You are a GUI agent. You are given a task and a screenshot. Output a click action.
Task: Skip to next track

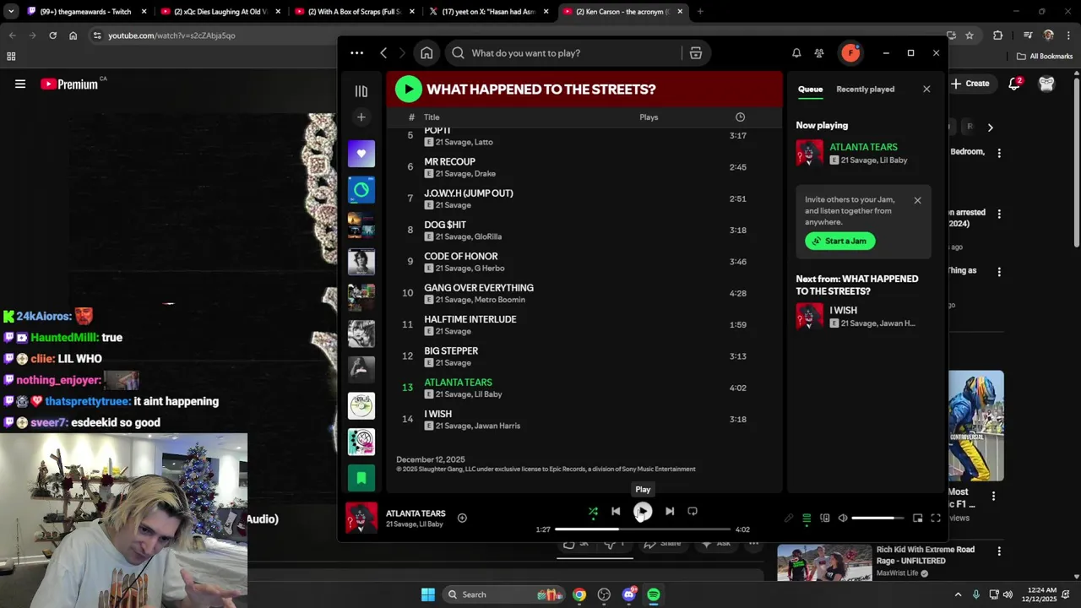pos(670,512)
